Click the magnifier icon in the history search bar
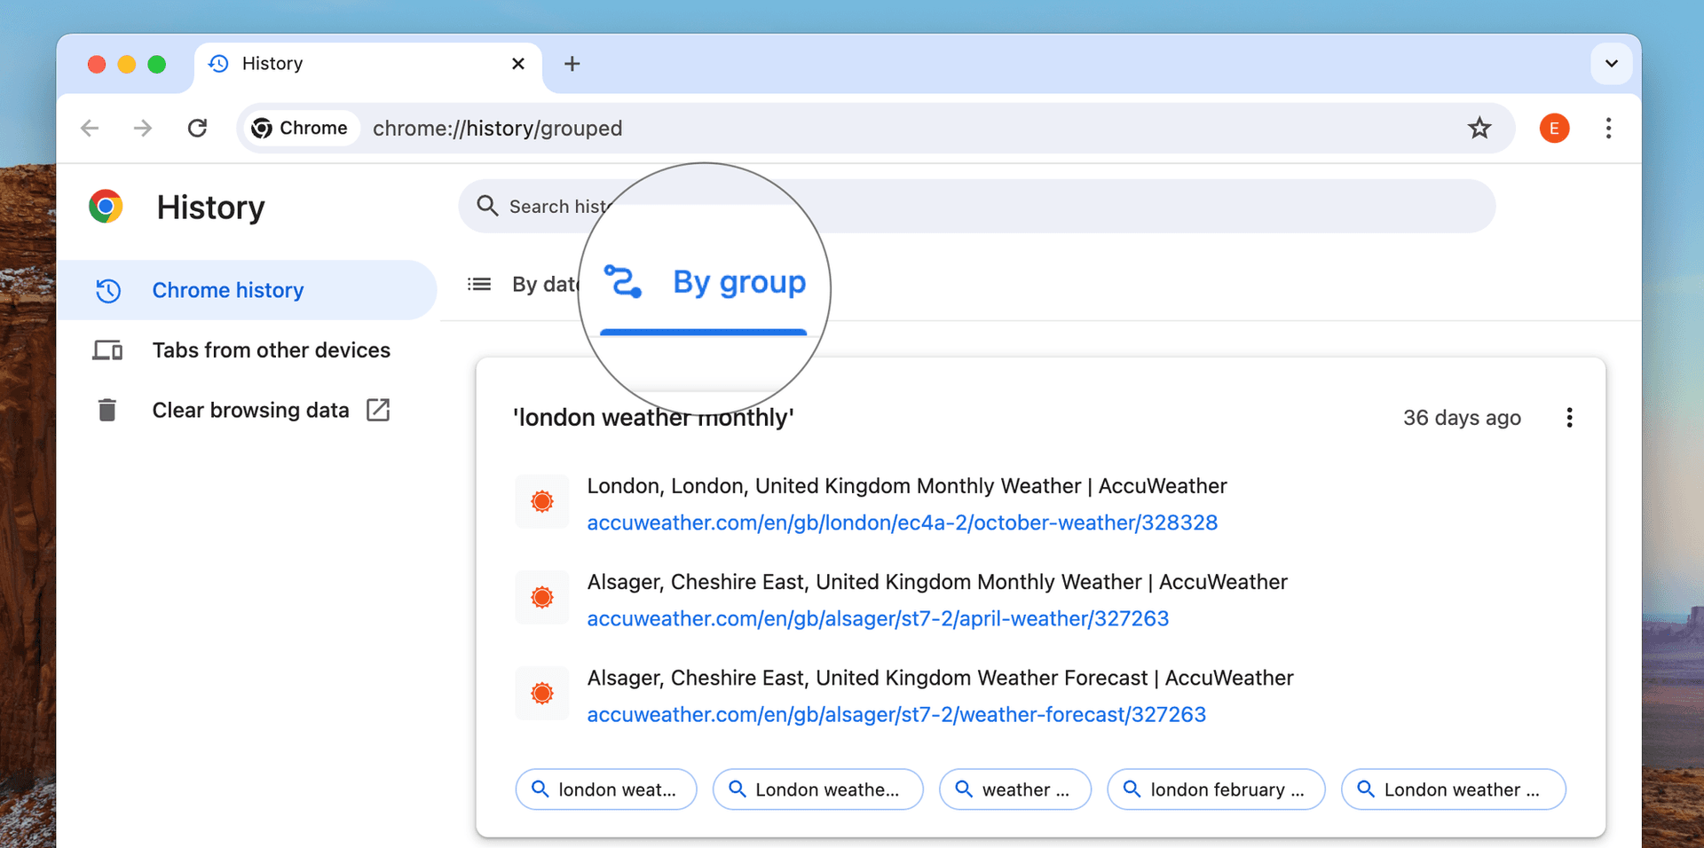1704x848 pixels. pos(487,206)
